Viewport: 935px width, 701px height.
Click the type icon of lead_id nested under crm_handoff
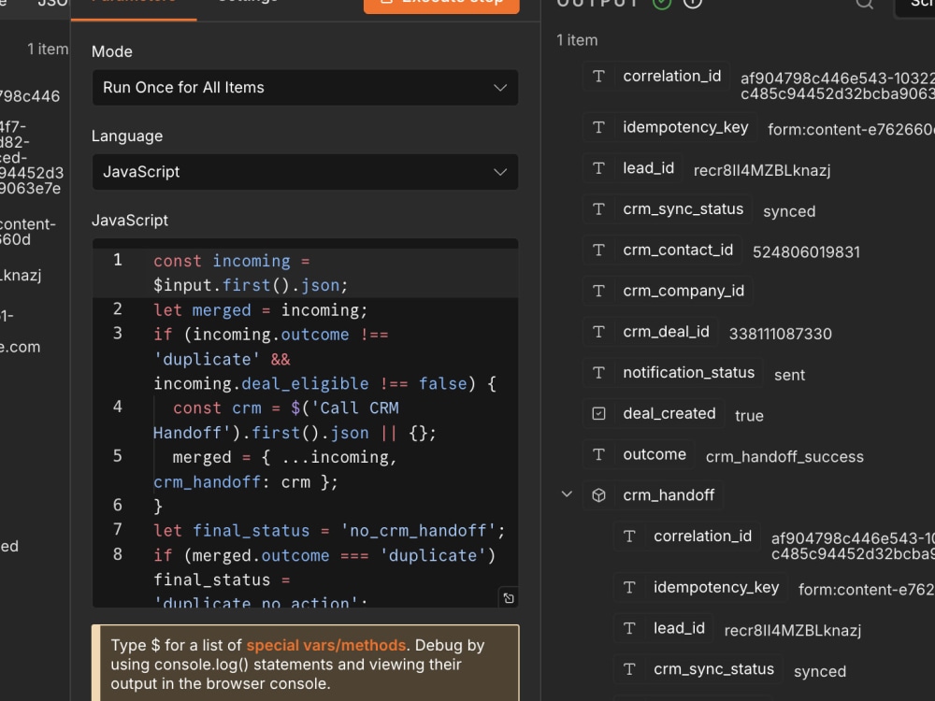pyautogui.click(x=629, y=628)
